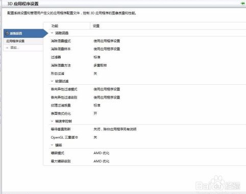Click the green arrow icon in the title bar
Screen dimensions: 246x194
pyautogui.click(x=242, y=4)
